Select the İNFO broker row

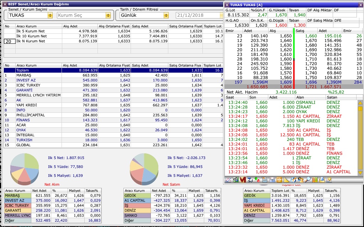(x=114, y=110)
